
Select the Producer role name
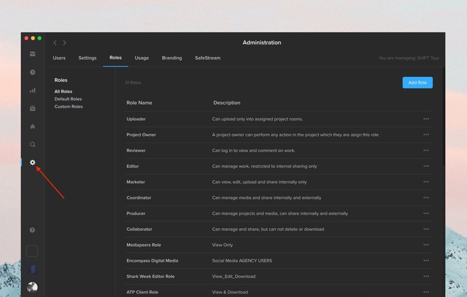point(136,214)
